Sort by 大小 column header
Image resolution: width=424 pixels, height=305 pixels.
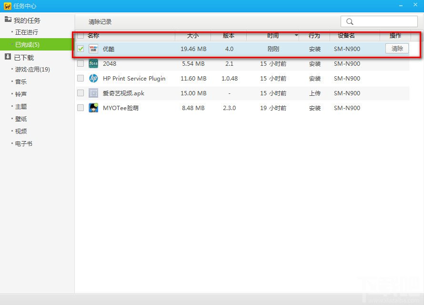(x=193, y=35)
